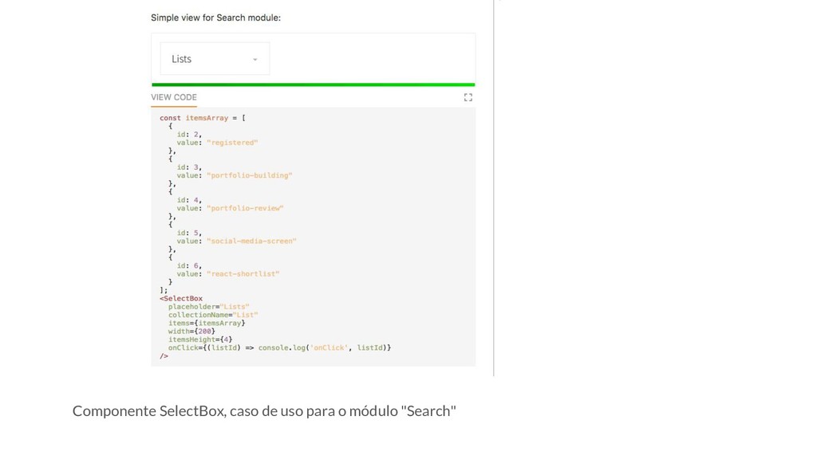Expand the Lists dropdown arrow

coord(255,60)
